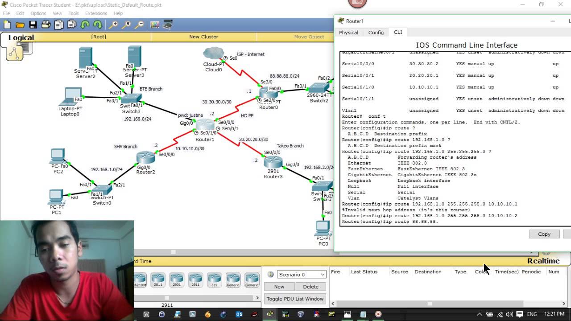The height and width of the screenshot is (321, 571).
Task: Select the Server3 device icon
Action: coord(134,56)
